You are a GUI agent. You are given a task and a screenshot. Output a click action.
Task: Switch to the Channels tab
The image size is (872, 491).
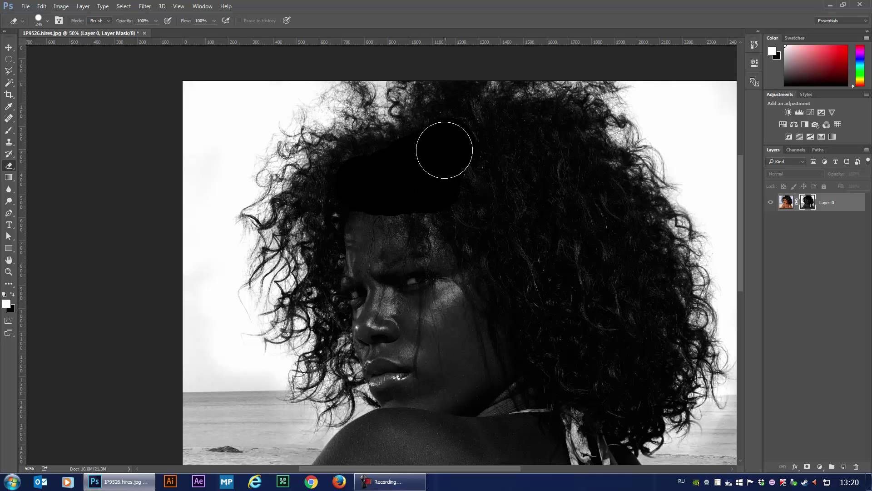point(795,150)
